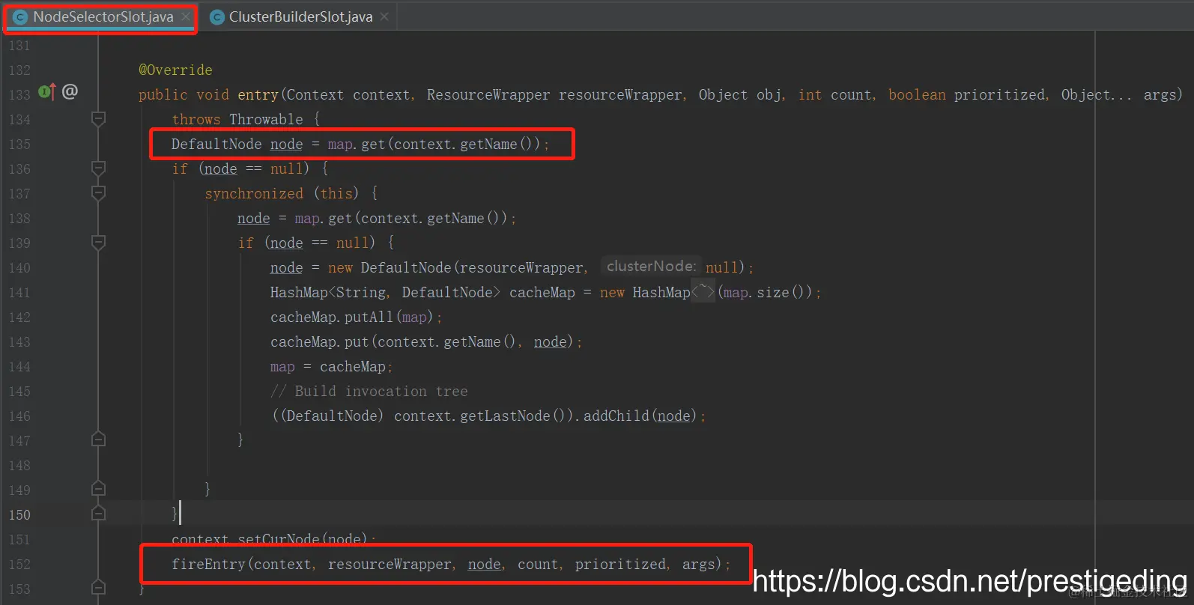Collapse fold end marker at line 153
Screen dimensions: 1194x605
pyautogui.click(x=98, y=587)
